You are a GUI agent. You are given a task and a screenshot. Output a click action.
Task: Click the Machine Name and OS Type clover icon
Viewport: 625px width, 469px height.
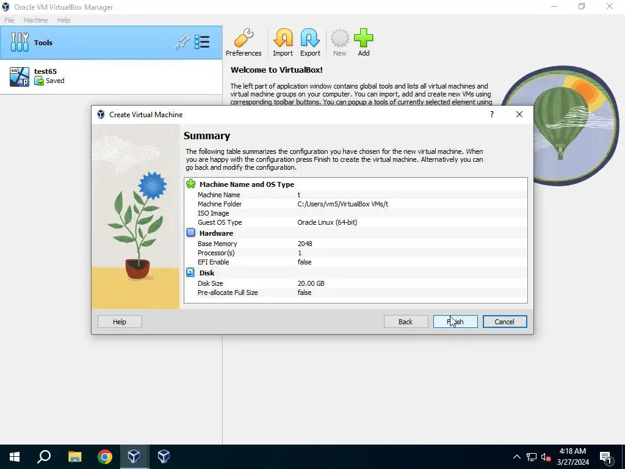[x=191, y=184]
